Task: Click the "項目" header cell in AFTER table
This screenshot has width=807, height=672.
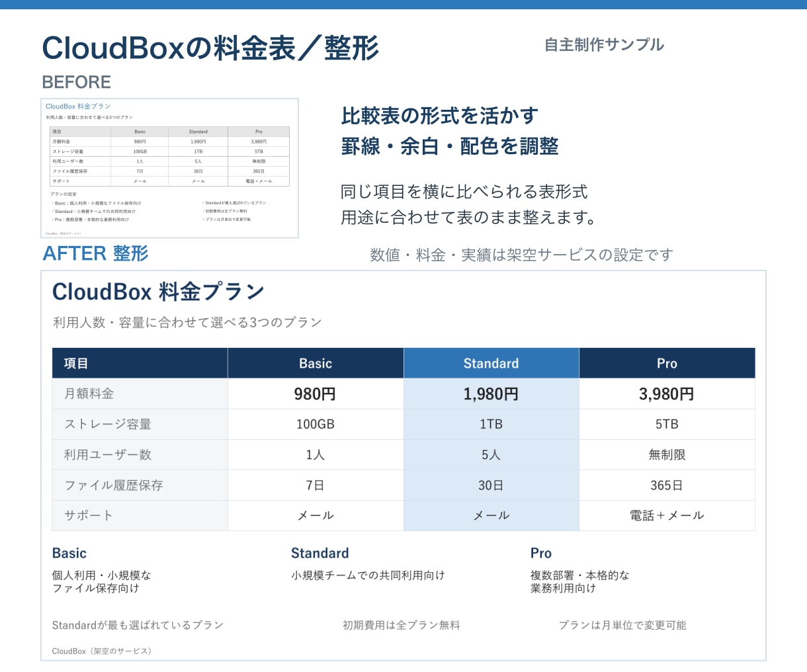Action: click(140, 363)
